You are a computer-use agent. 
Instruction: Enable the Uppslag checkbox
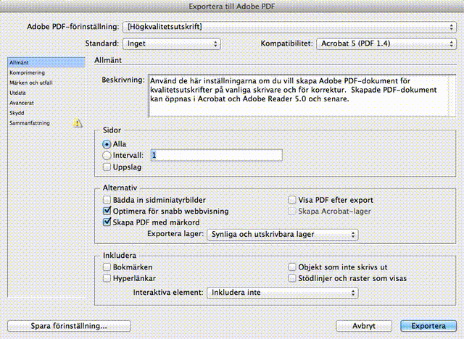coord(107,167)
